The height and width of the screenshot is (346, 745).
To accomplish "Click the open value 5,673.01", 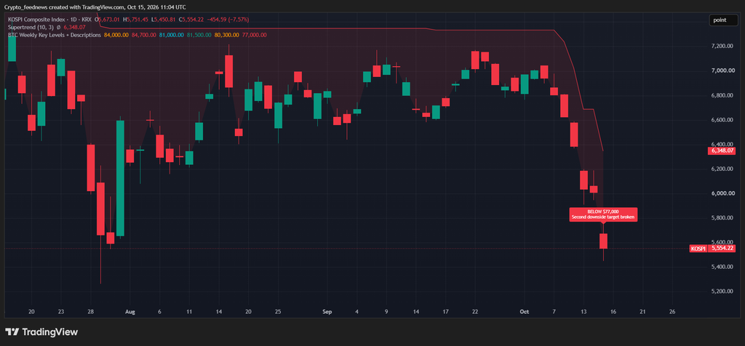I will [111, 20].
